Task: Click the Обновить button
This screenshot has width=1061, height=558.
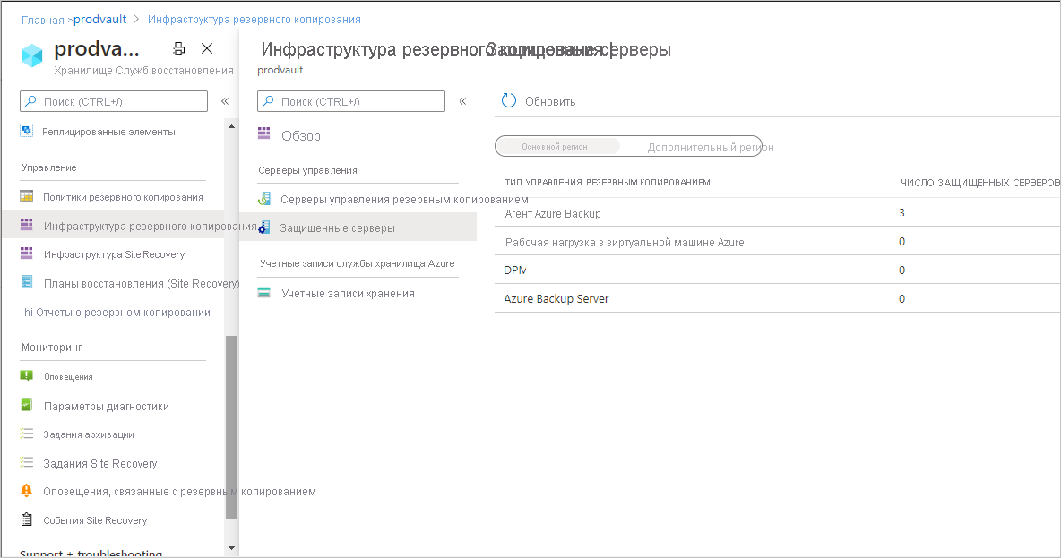Action: (539, 101)
